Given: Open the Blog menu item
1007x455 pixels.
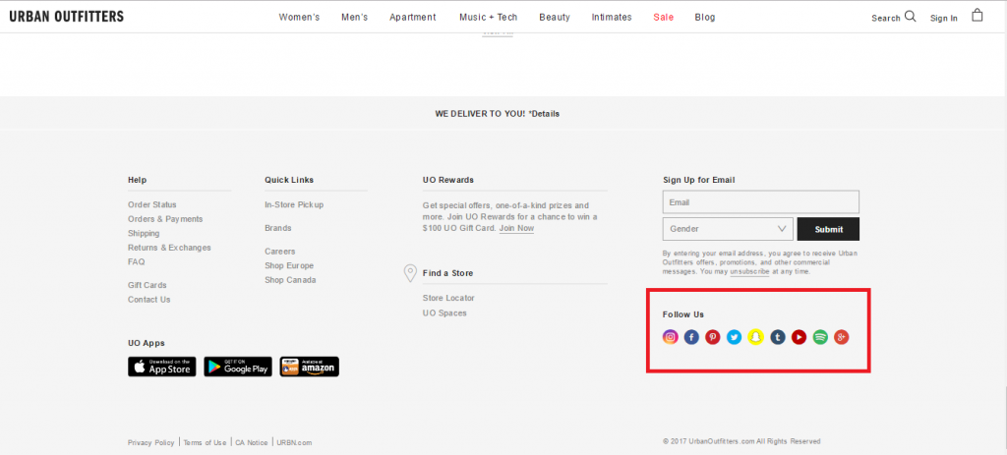Looking at the screenshot, I should click(704, 18).
